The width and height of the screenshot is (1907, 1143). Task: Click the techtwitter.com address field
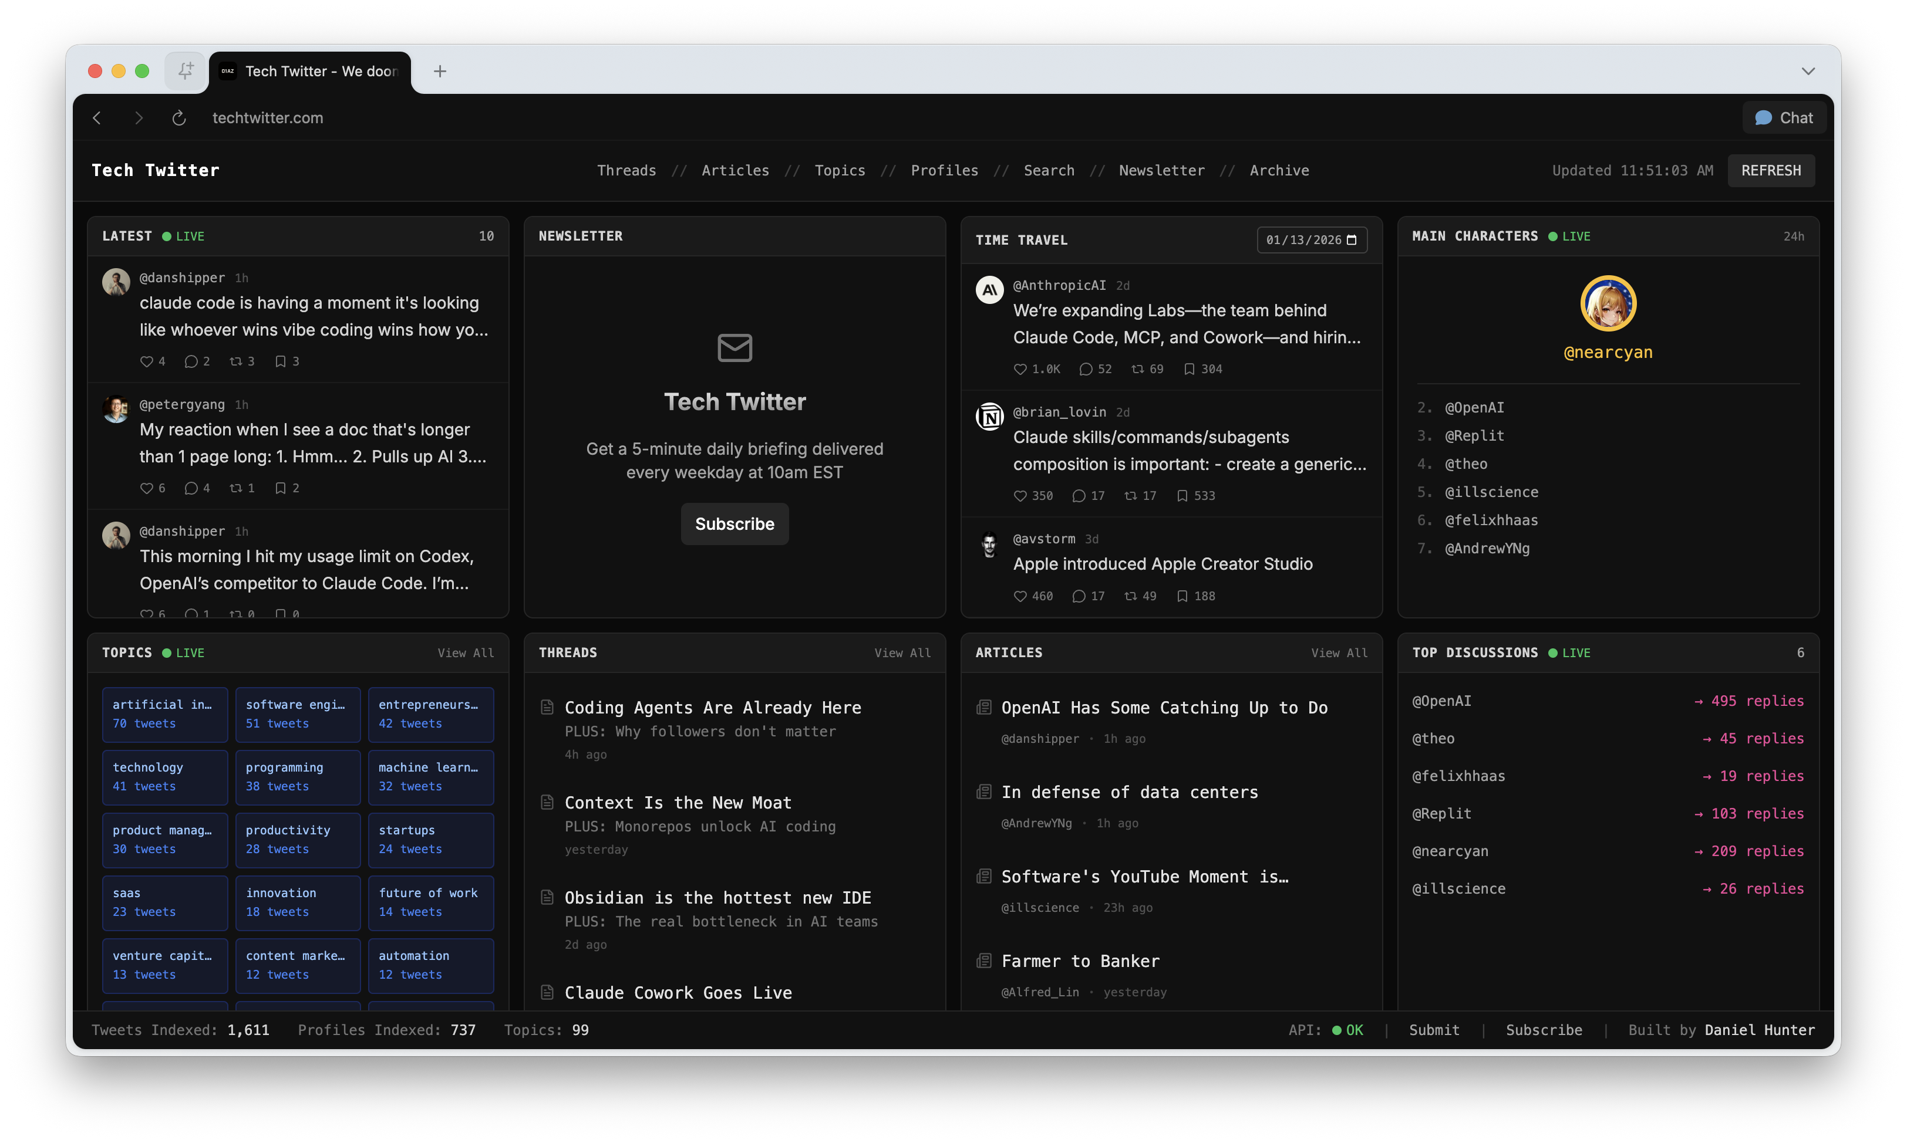(267, 118)
